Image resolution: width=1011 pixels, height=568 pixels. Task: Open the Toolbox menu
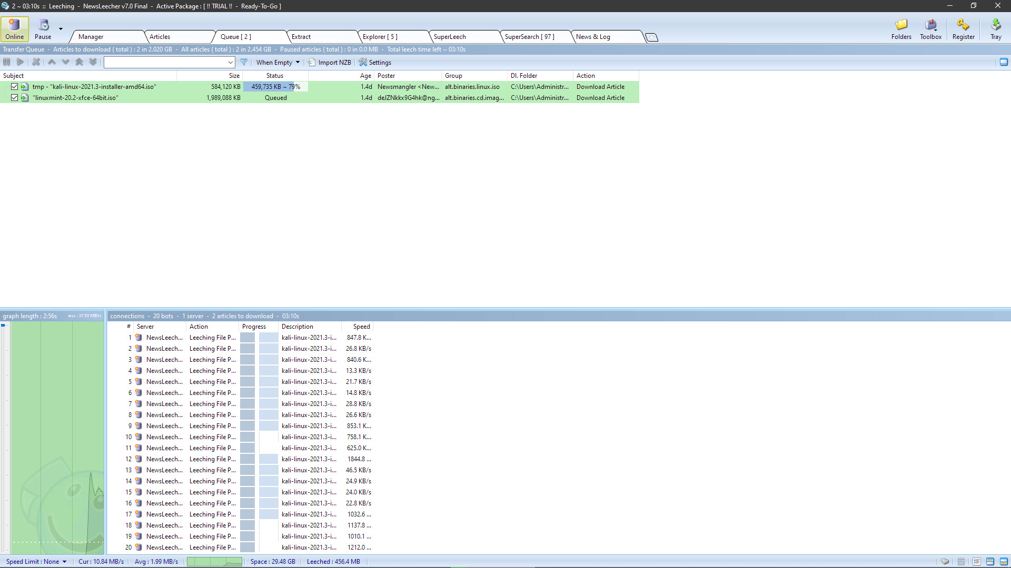coord(930,29)
